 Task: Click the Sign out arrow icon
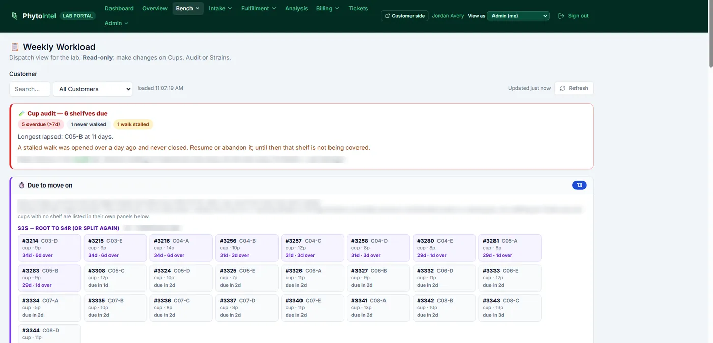[561, 16]
